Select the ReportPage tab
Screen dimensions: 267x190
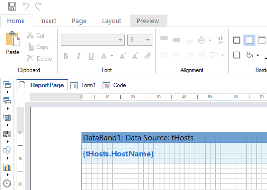[42, 85]
